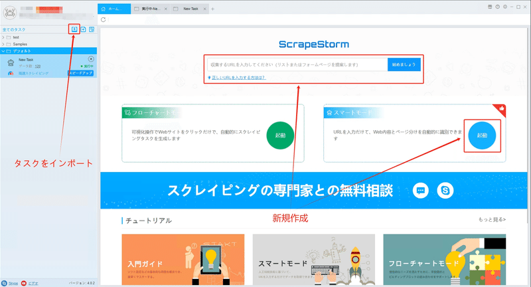Image resolution: width=531 pixels, height=287 pixels.
Task: Click the チュートリアル section heading
Action: 149,221
